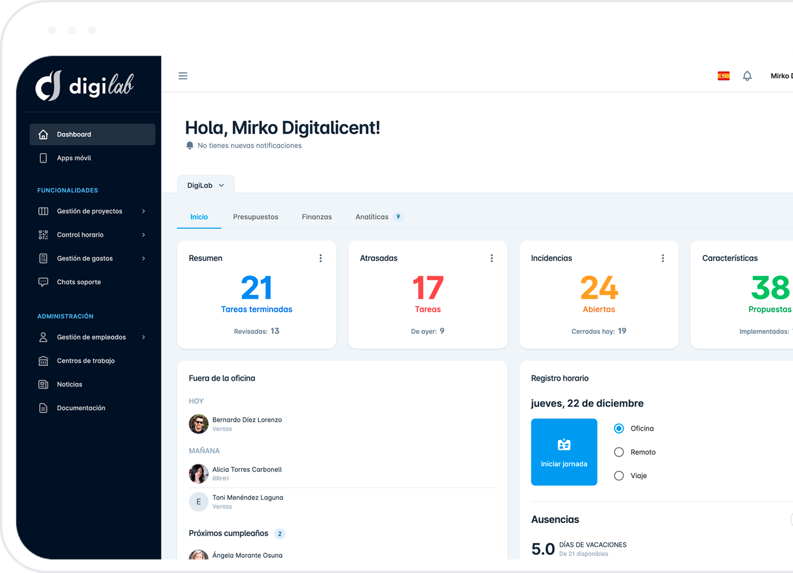Screen dimensions: 793x573
Task: Open the notifications bell icon
Action: 747,76
